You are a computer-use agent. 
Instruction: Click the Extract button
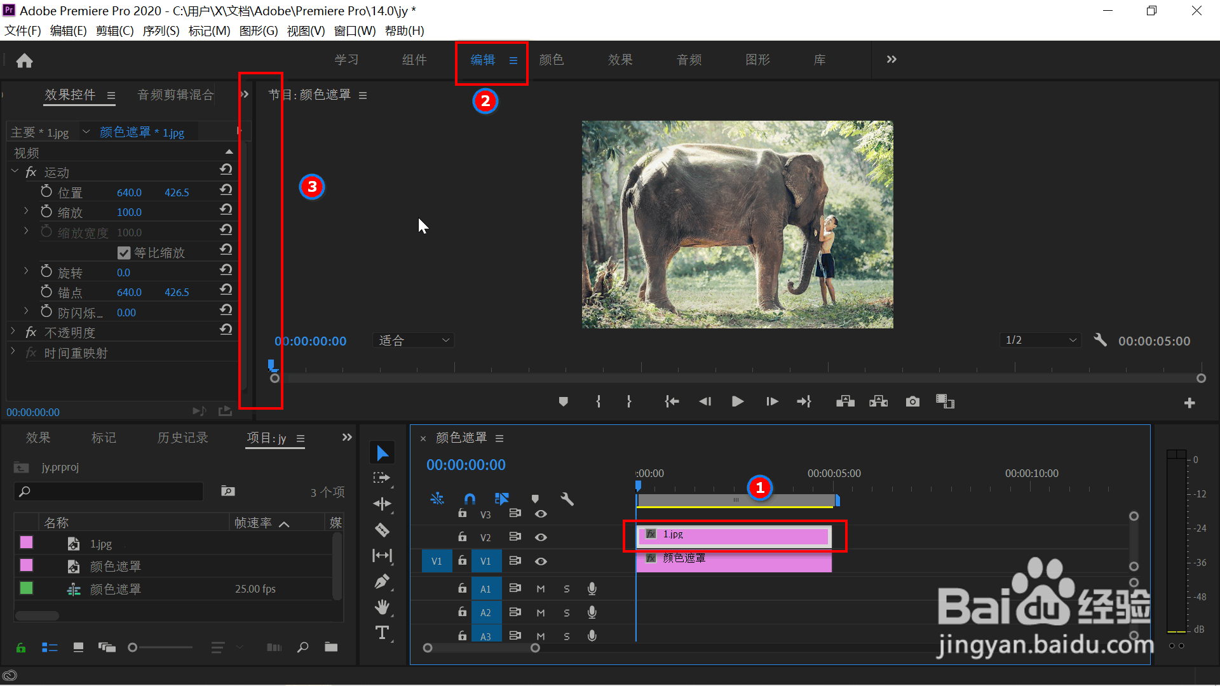coord(879,401)
